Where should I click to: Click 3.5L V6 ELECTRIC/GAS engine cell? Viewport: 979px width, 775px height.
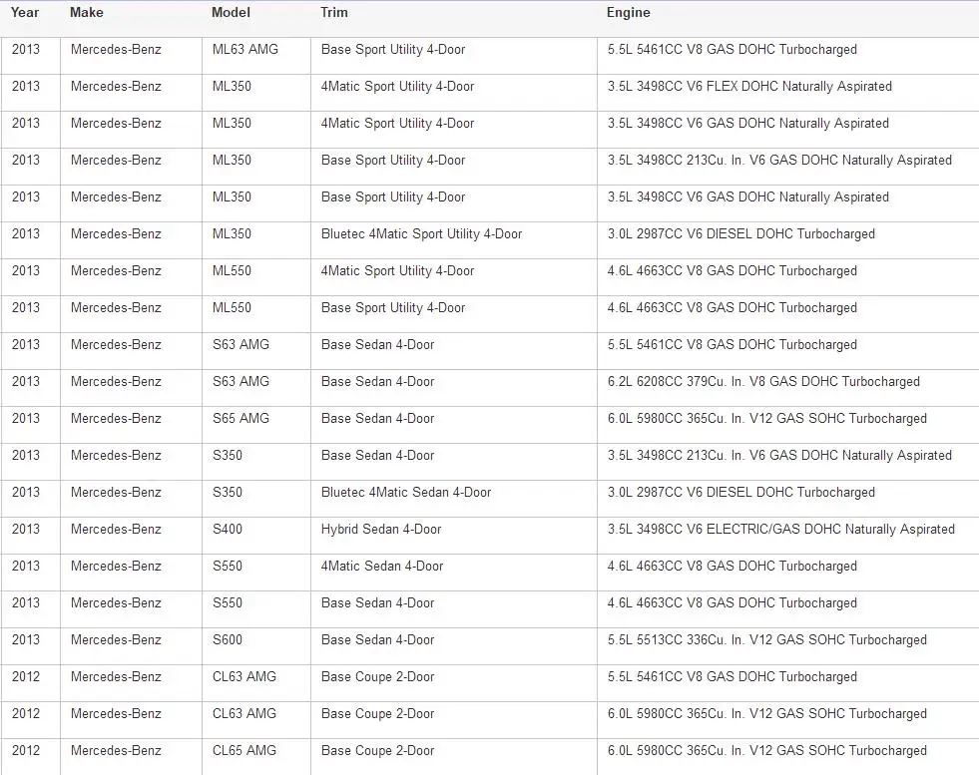(787, 535)
